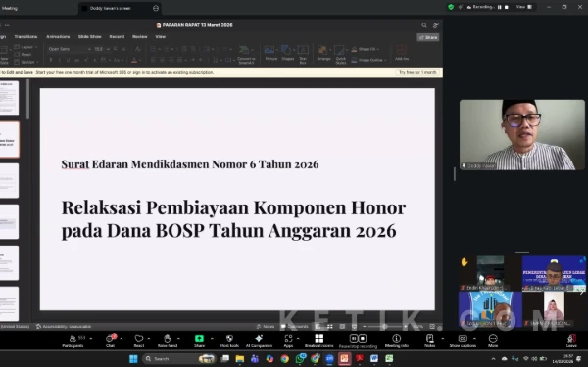Click Try free for 1 month button

coord(417,72)
